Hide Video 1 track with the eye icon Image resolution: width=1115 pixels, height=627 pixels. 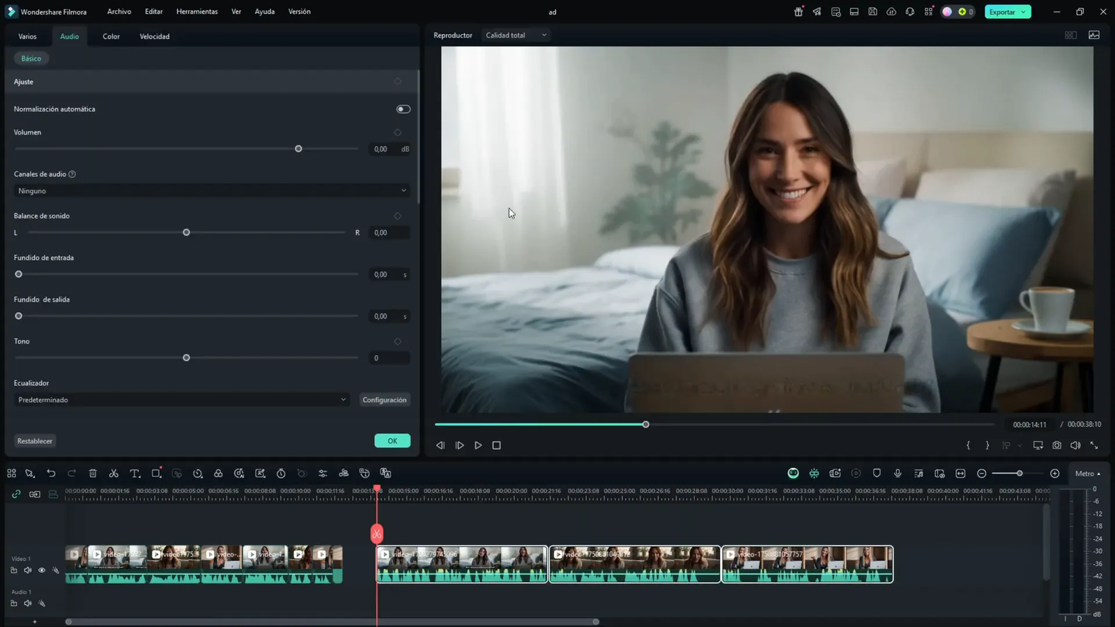tap(42, 570)
